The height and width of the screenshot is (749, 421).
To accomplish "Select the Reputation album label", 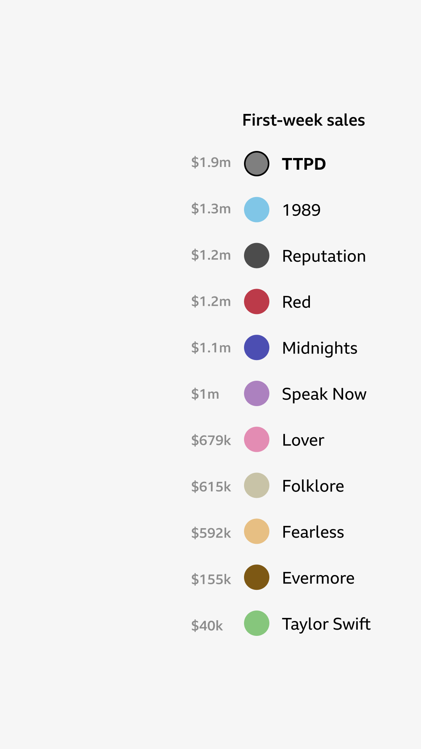I will [x=324, y=256].
